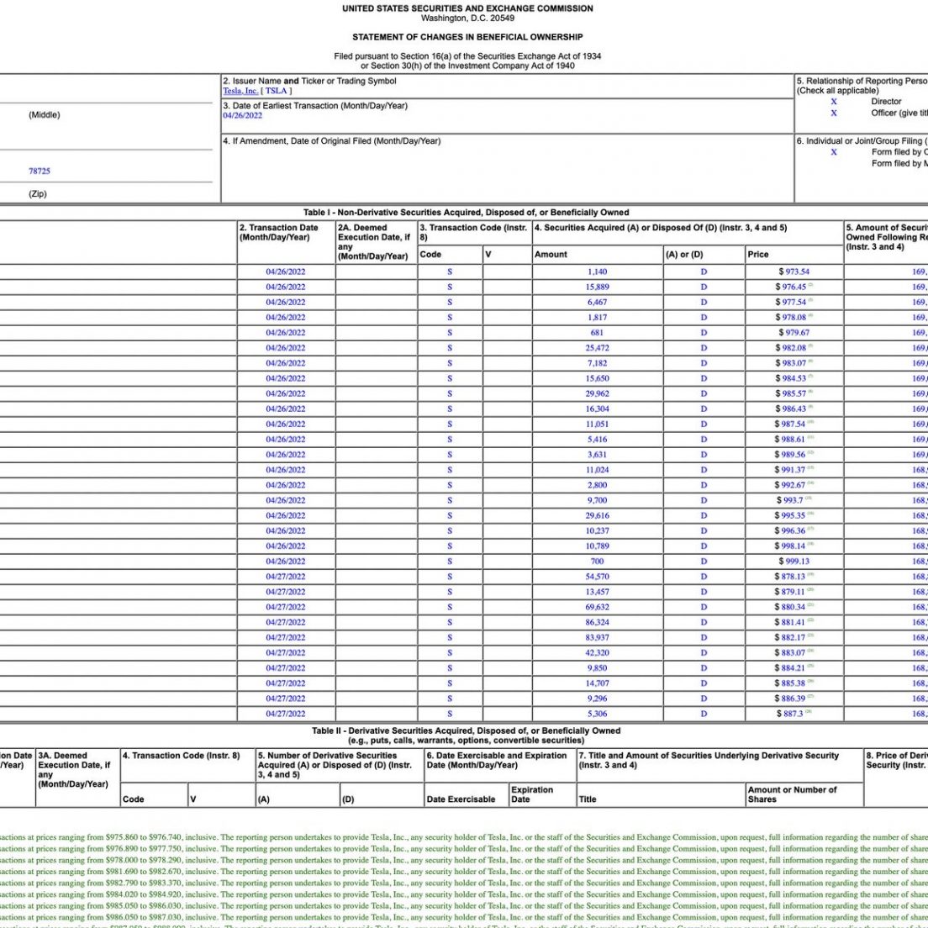Click the amount 15,650 cell
The image size is (928, 928).
coord(597,379)
